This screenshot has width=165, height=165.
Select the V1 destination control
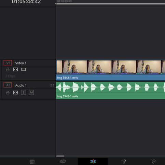8,63
